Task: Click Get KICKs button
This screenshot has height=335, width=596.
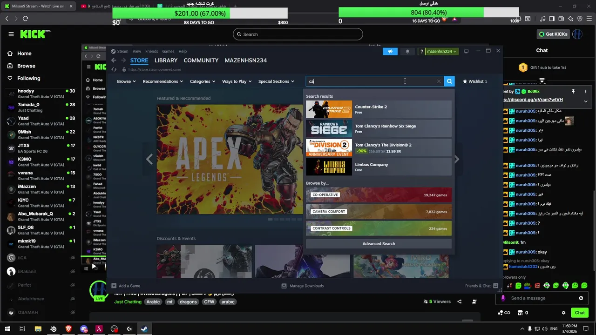Action: 553,34
